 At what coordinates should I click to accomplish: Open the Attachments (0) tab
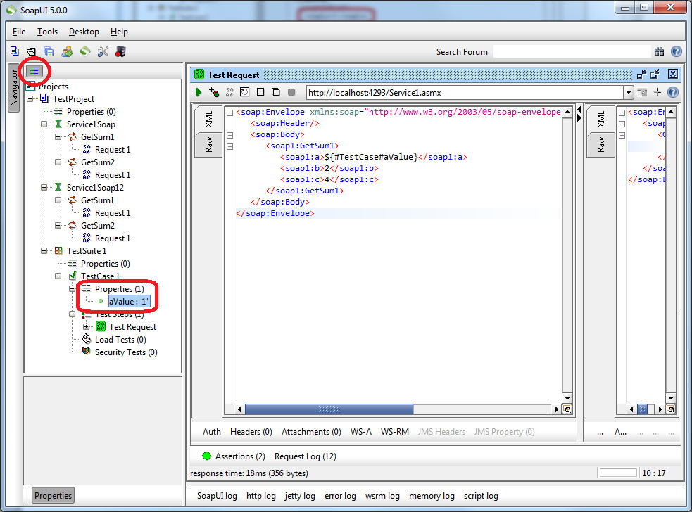coord(311,432)
